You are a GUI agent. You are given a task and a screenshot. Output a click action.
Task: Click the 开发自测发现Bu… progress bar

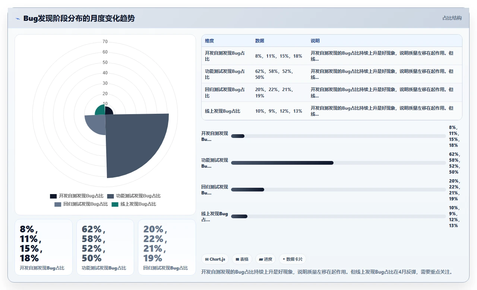tap(338, 136)
